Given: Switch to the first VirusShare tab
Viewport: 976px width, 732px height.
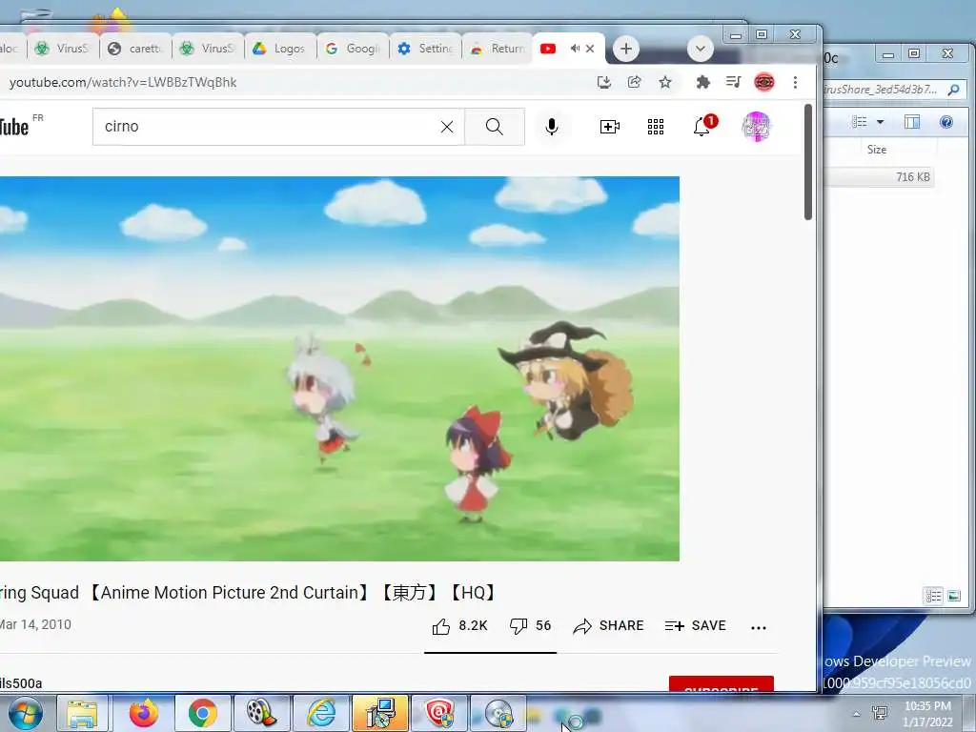Looking at the screenshot, I should [x=64, y=48].
